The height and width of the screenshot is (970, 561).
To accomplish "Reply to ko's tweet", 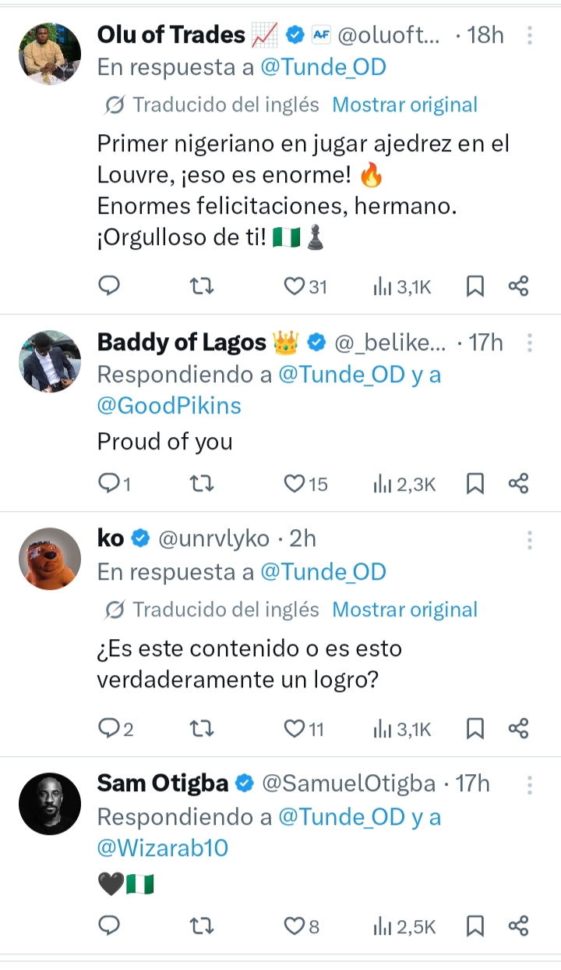I will click(110, 729).
